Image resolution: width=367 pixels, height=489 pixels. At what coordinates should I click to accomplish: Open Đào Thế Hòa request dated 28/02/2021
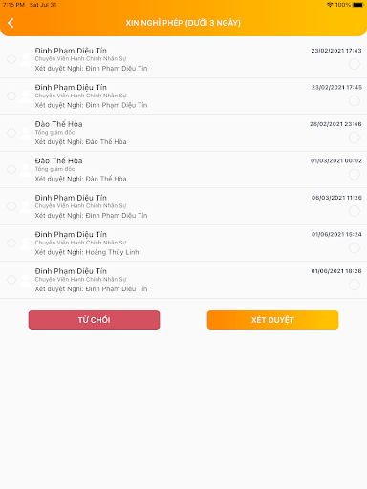[x=183, y=133]
